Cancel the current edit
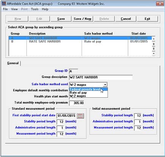Image resolution: width=165 pixels, height=157 pixels. [x=126, y=19]
